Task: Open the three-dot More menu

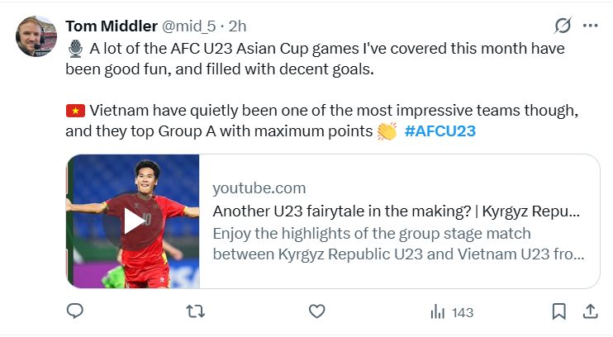Action: point(590,26)
